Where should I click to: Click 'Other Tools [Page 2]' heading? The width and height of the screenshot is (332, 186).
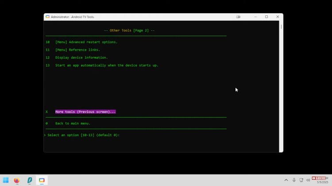[x=129, y=30]
